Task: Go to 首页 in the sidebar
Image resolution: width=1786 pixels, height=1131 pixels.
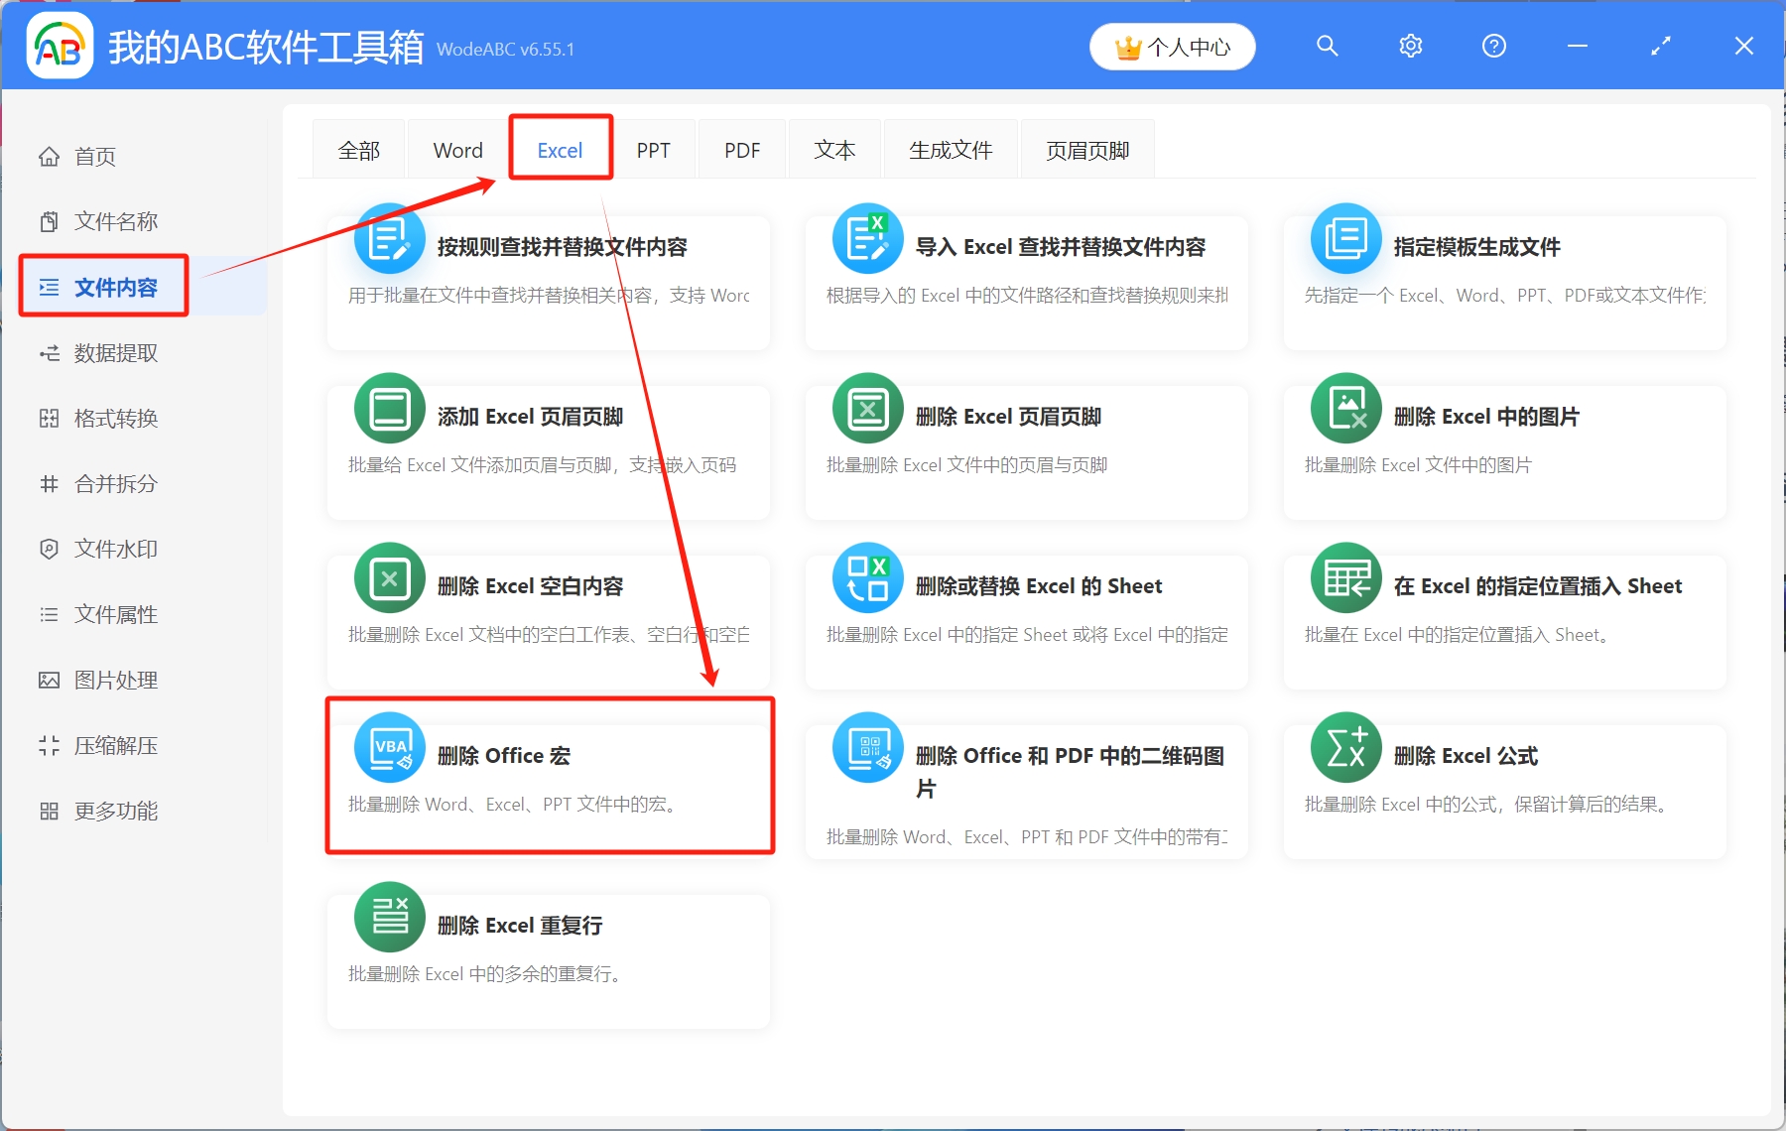Action: pos(94,157)
